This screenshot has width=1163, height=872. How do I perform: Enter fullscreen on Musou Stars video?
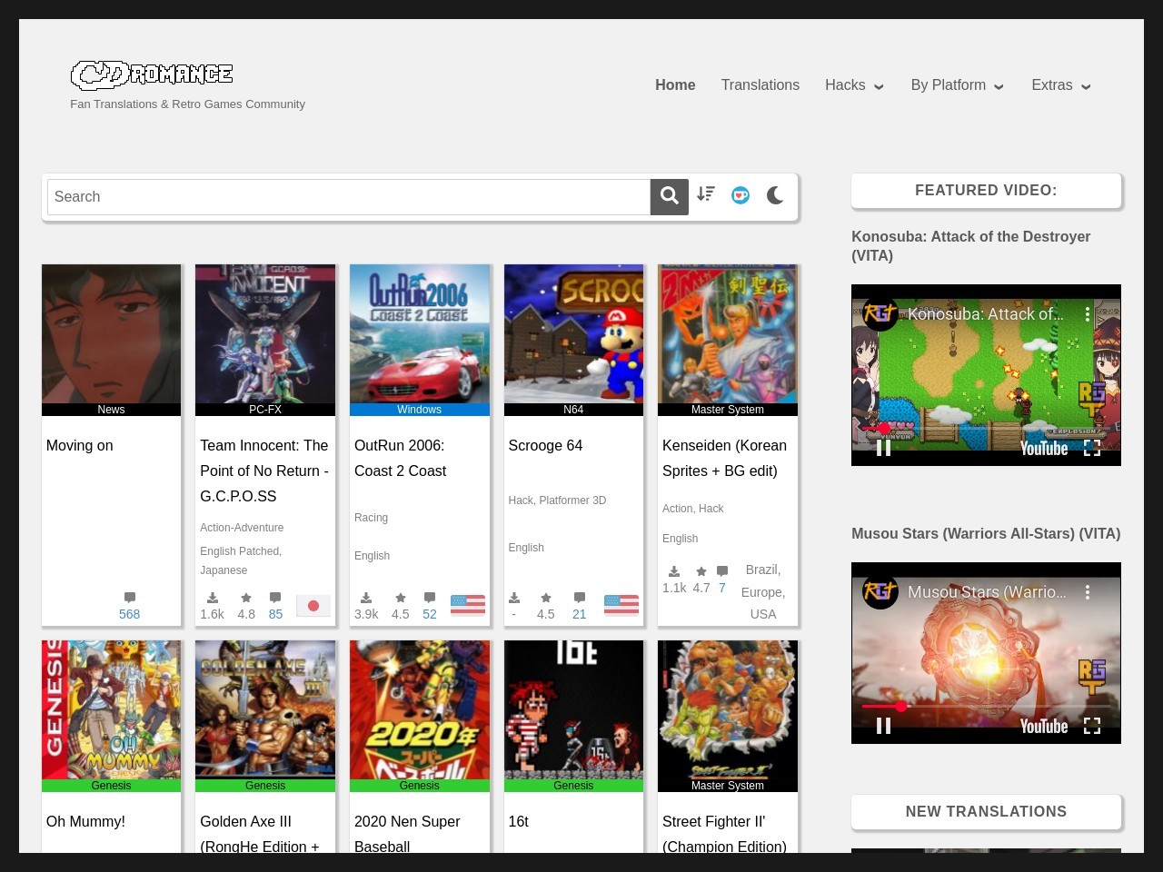pos(1092,726)
